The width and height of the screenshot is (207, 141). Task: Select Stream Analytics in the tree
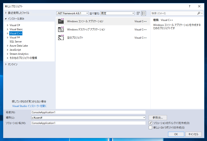click(x=19, y=54)
